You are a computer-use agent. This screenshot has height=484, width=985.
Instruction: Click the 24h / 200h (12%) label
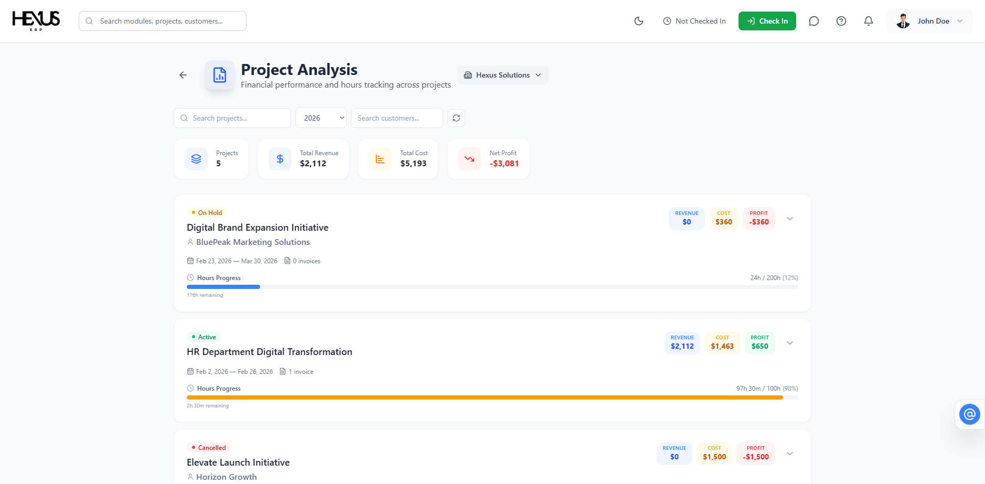[x=774, y=278]
